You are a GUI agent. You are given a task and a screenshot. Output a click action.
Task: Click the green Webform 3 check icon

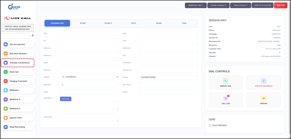6,108
